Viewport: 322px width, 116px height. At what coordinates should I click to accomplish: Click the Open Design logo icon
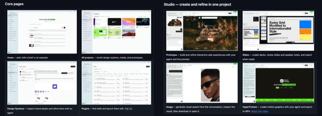point(282,81)
